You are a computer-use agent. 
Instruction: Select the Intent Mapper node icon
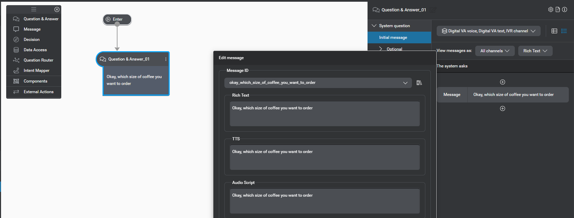coord(16,70)
